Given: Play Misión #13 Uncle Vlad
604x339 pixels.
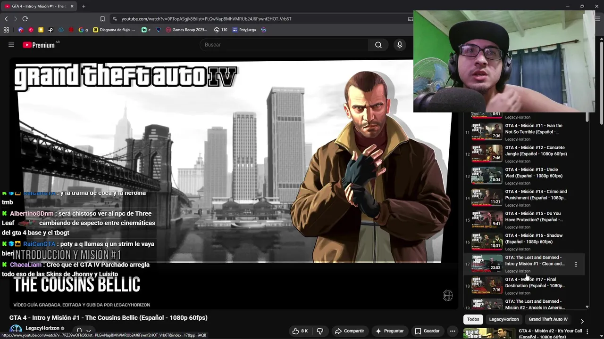Looking at the screenshot, I should [524, 176].
